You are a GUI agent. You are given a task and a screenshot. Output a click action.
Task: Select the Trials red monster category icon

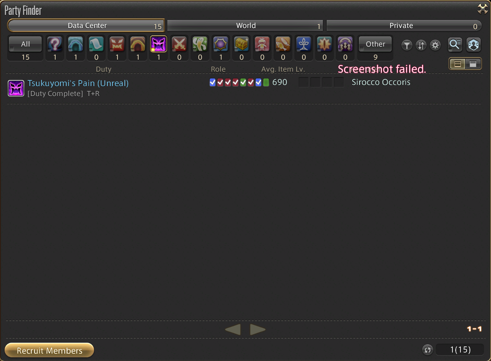[x=117, y=44]
